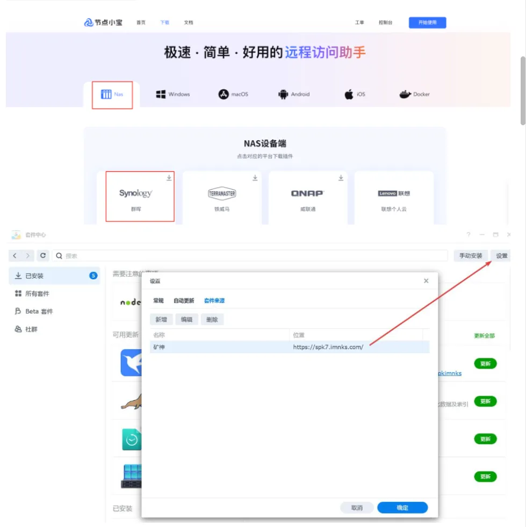Click the TerraMaster 铁威马 card
The height and width of the screenshot is (527, 526).
(x=222, y=198)
